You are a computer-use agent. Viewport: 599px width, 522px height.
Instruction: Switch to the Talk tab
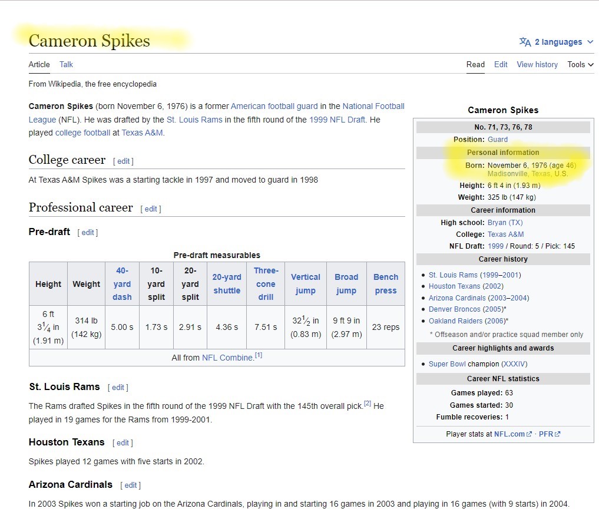[x=66, y=65]
